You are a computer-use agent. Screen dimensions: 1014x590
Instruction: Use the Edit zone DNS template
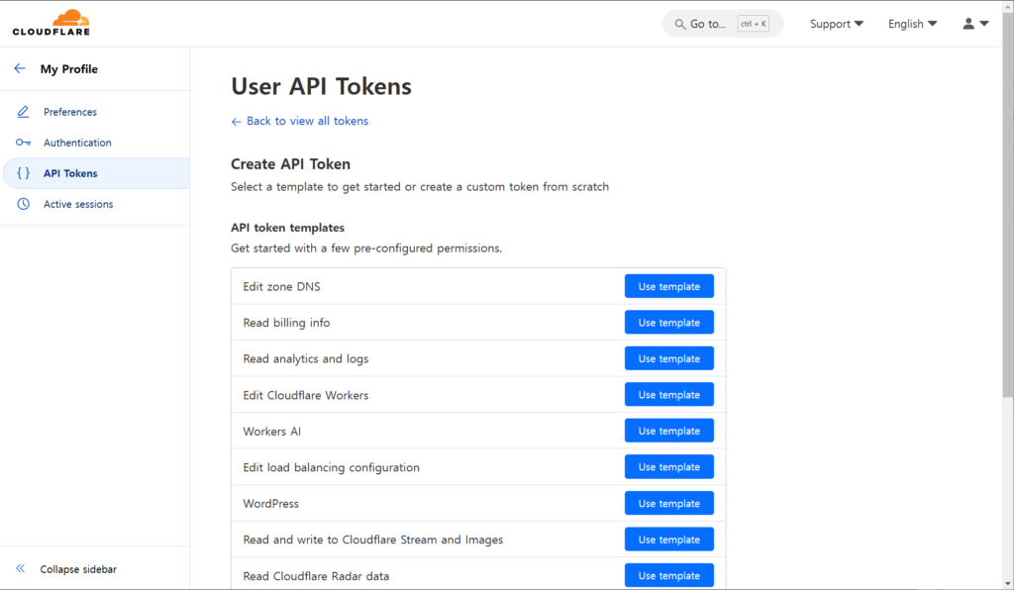click(x=668, y=287)
